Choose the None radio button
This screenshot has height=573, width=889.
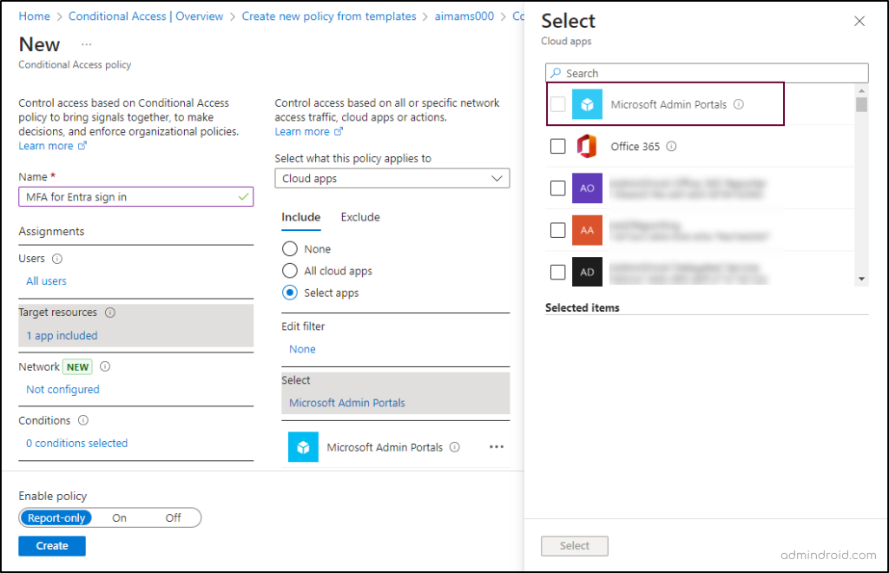pyautogui.click(x=290, y=249)
